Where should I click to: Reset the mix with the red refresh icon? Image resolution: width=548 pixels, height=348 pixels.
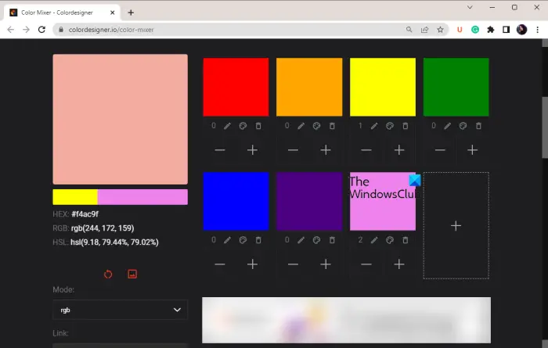click(x=108, y=274)
